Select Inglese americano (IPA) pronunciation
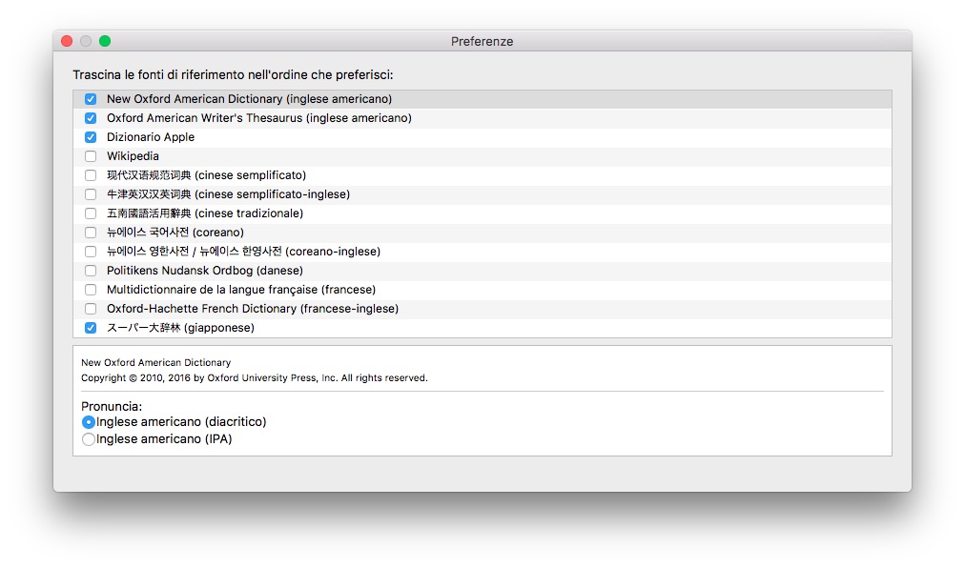Image resolution: width=965 pixels, height=568 pixels. (x=89, y=439)
